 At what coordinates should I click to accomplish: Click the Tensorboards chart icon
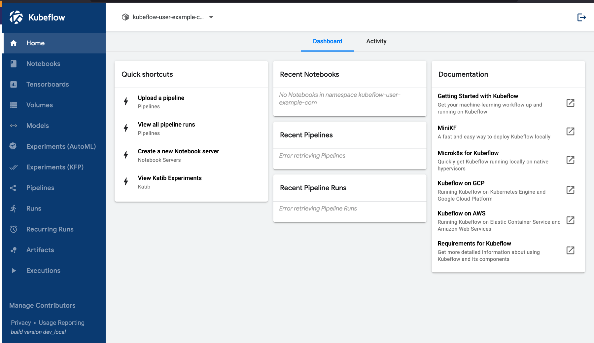tap(14, 84)
